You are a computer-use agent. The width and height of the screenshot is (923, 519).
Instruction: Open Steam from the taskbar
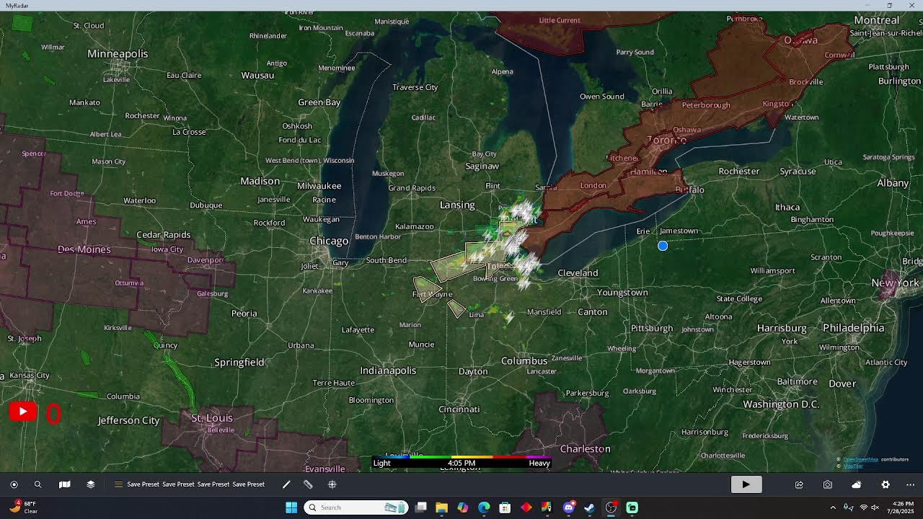click(590, 507)
